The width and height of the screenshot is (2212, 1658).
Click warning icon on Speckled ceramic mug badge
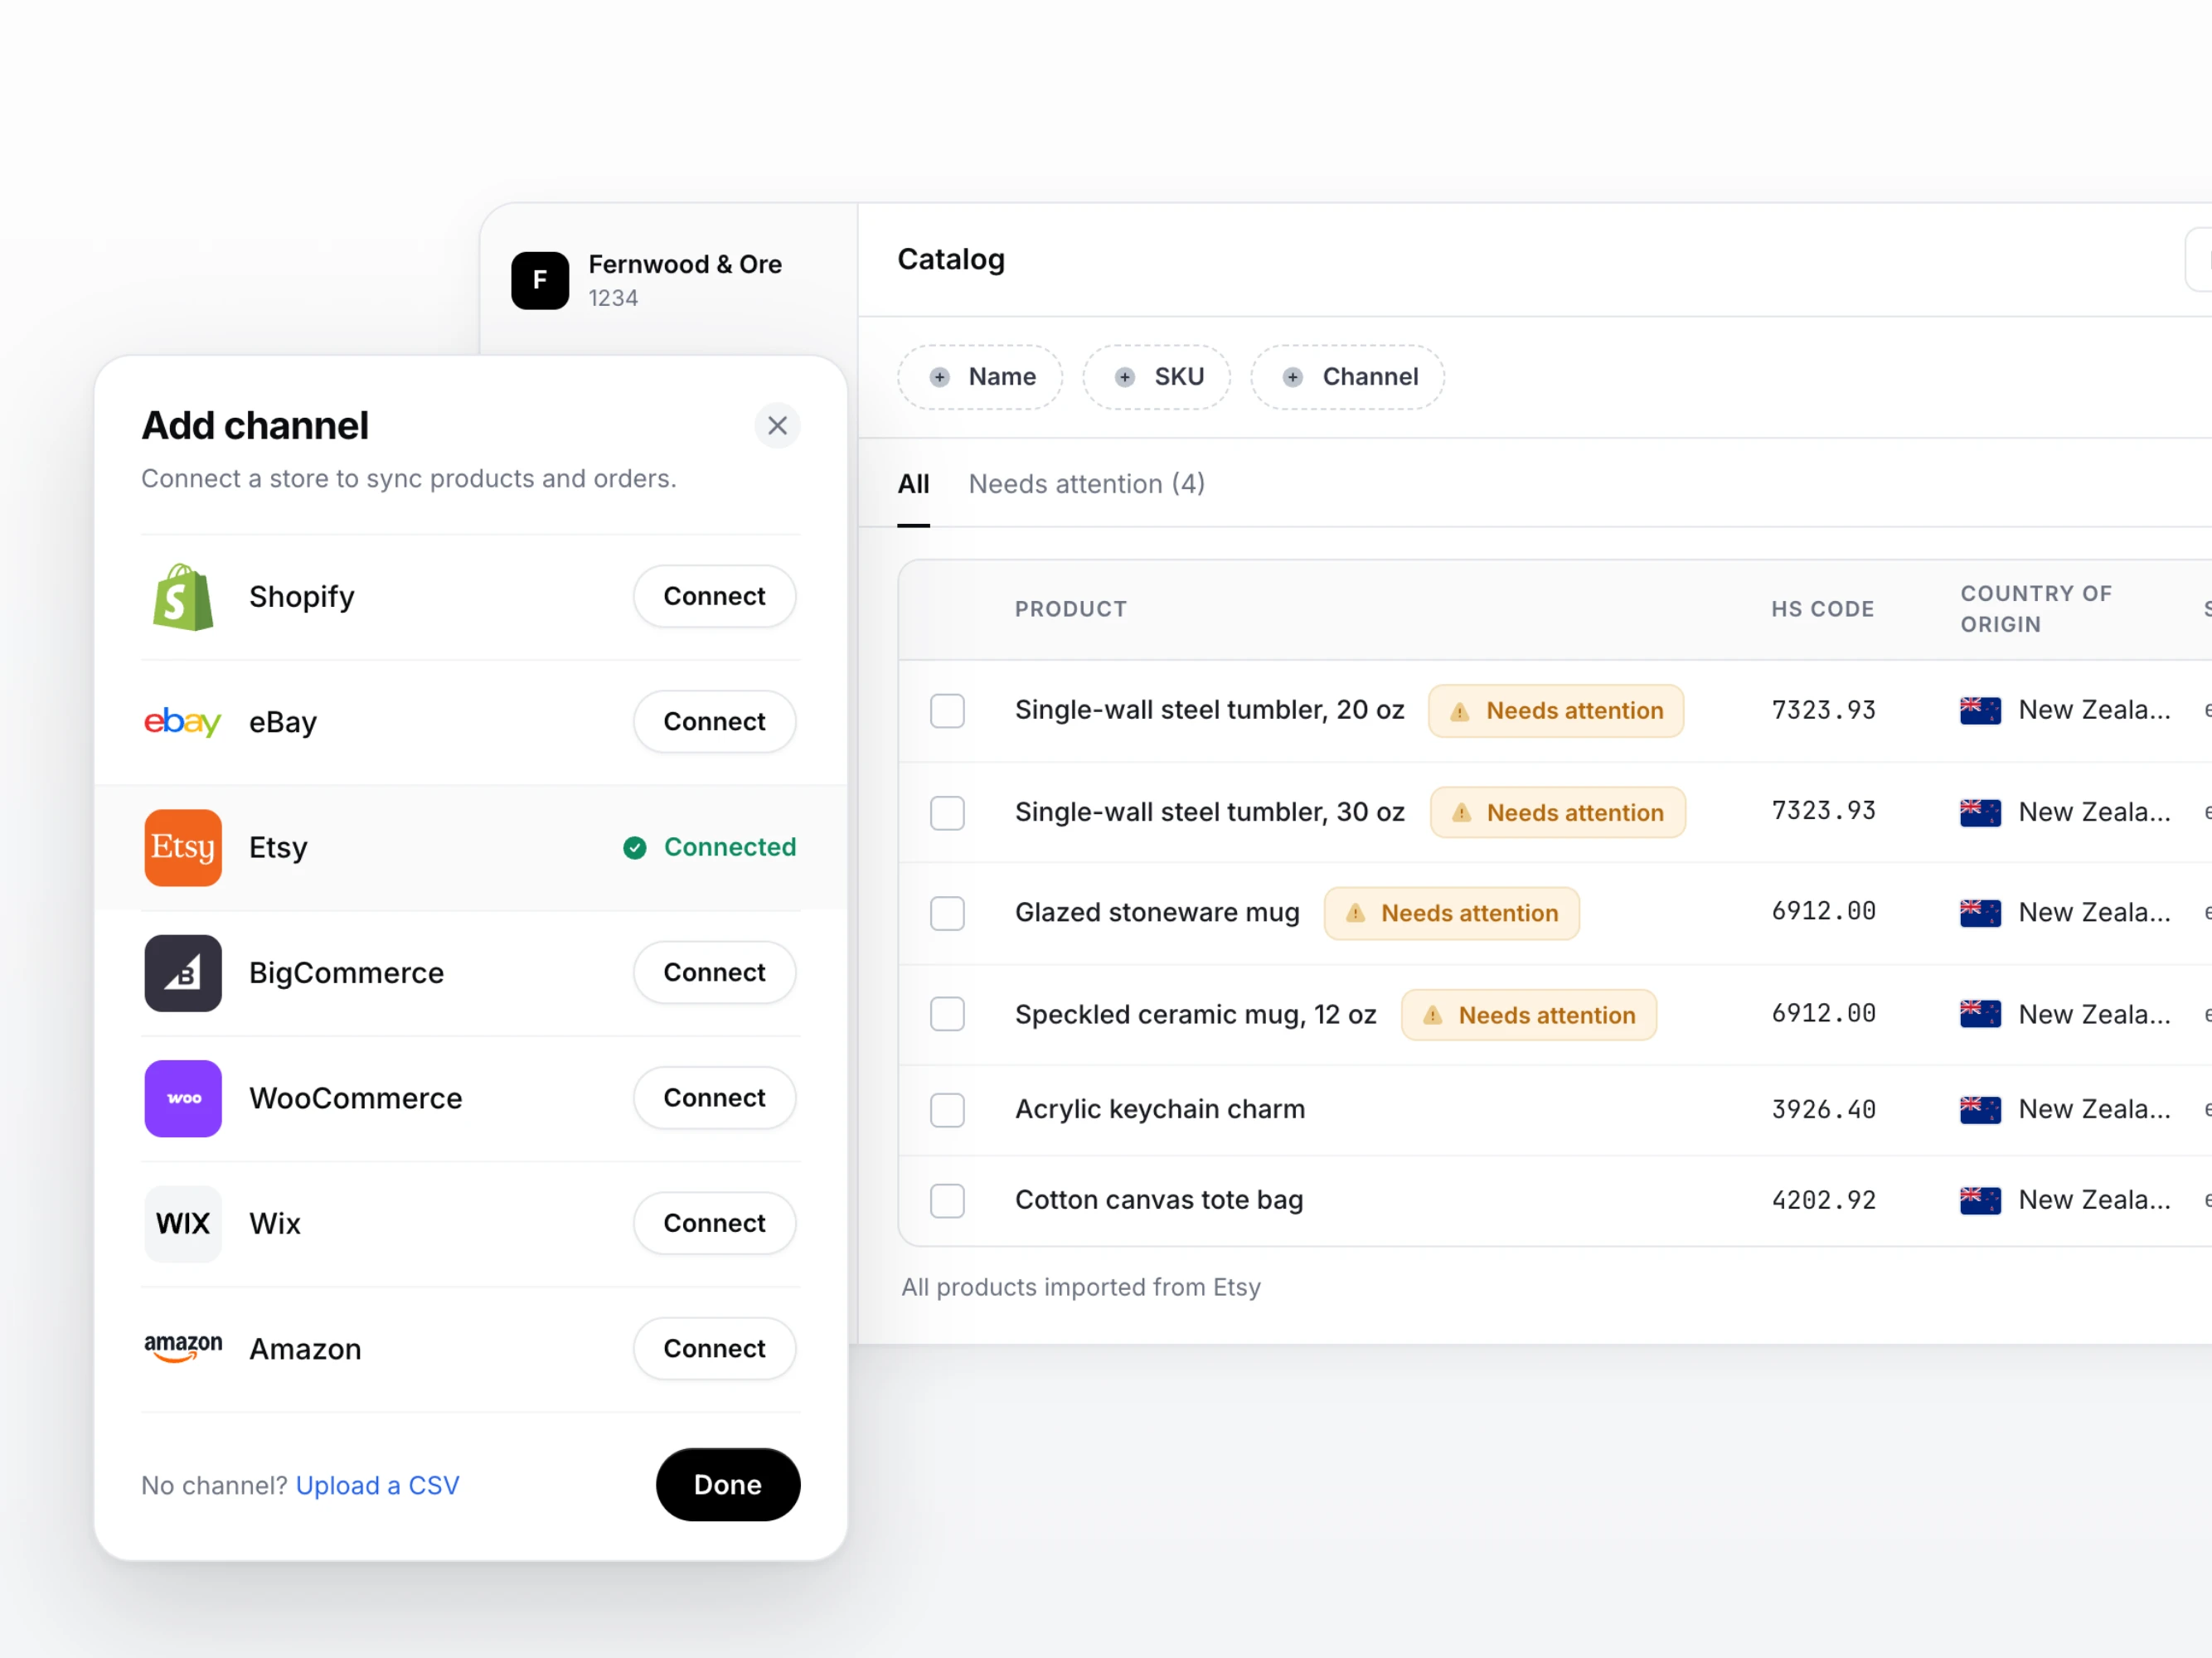tap(1433, 1015)
